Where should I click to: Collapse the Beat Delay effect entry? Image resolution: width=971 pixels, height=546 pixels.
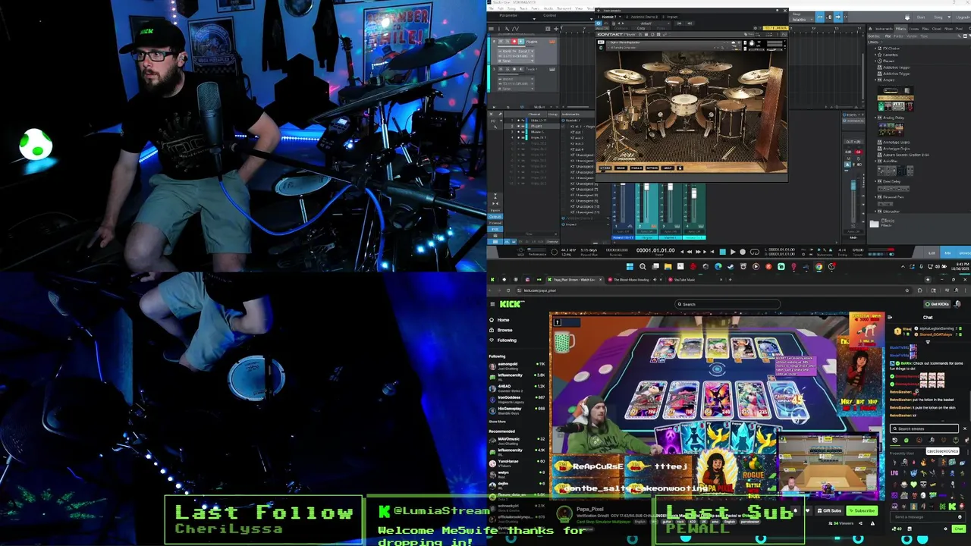(x=875, y=181)
